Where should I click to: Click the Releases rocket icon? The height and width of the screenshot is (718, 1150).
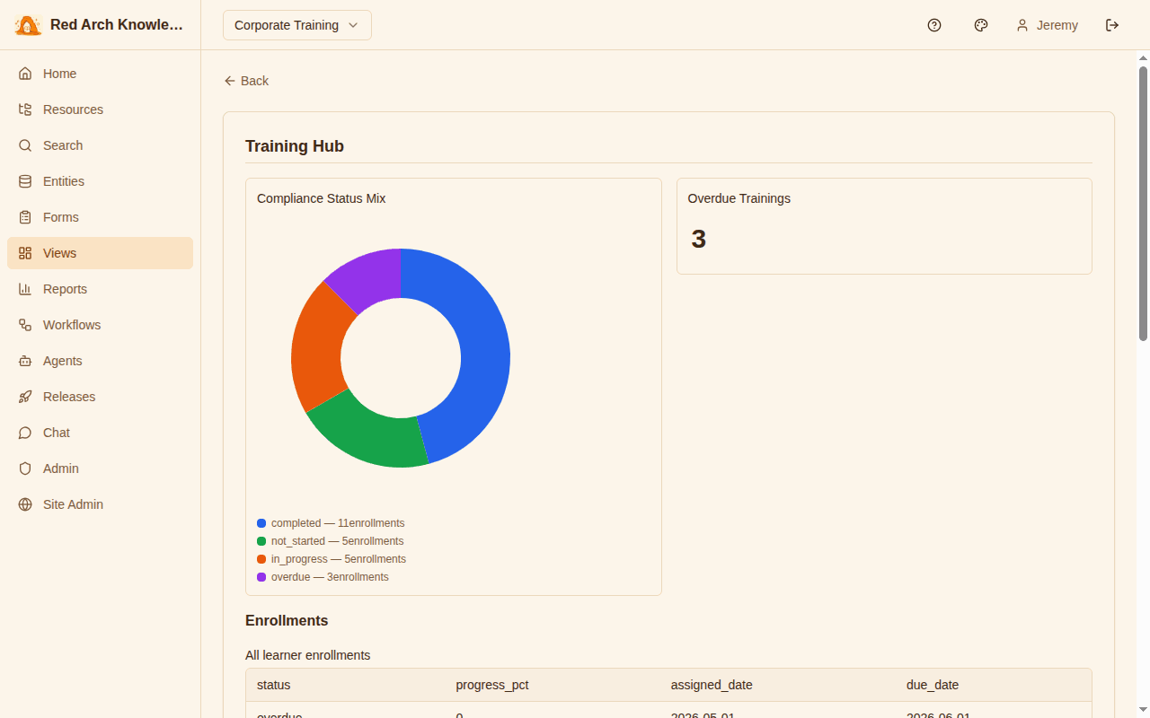click(x=25, y=397)
